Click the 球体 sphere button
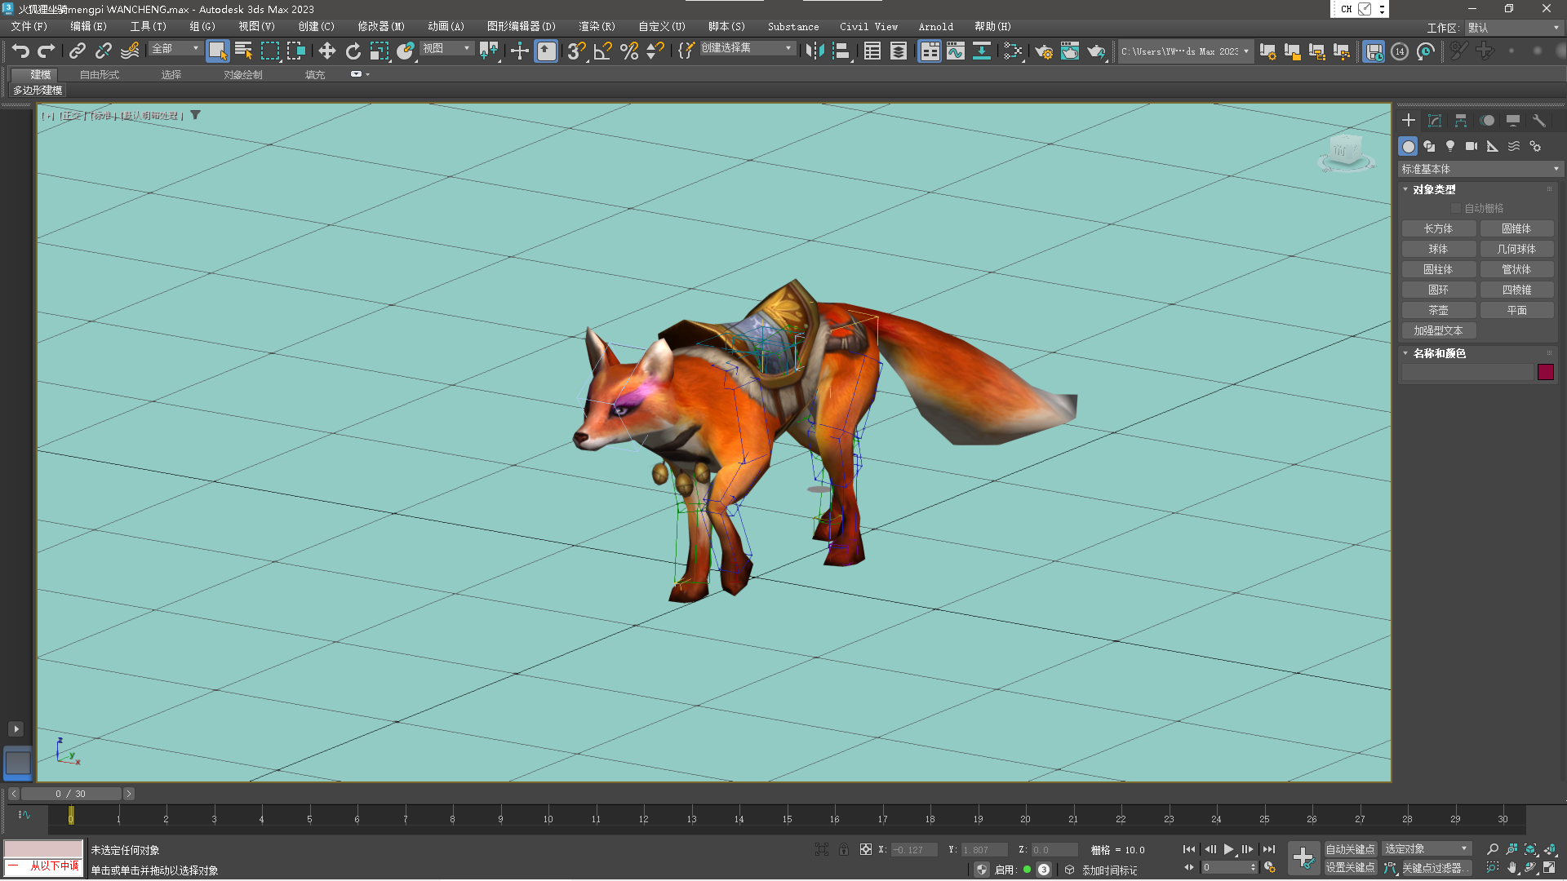 pyautogui.click(x=1438, y=250)
